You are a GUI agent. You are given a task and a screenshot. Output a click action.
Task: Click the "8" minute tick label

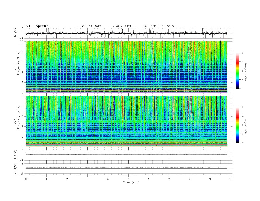point(190,179)
